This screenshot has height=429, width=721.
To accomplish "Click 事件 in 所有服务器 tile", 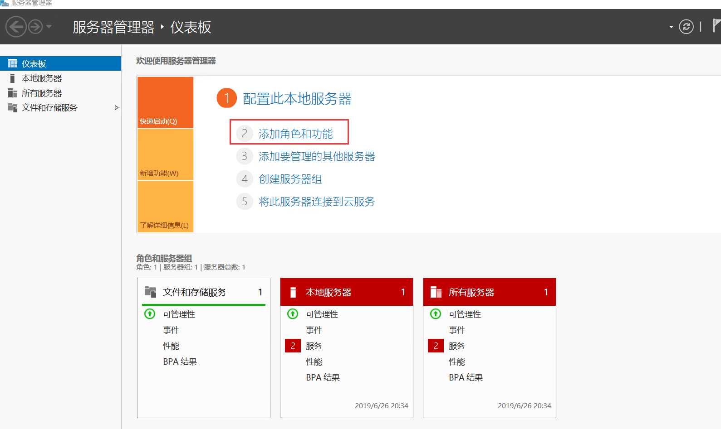I will point(457,330).
